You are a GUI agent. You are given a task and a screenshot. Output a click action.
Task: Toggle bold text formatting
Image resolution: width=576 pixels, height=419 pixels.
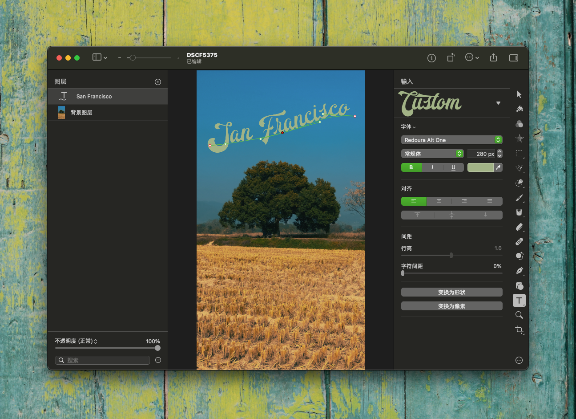(411, 167)
